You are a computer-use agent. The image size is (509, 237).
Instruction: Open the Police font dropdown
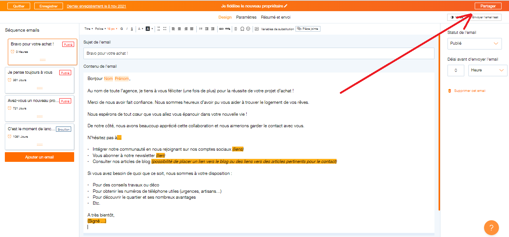pyautogui.click(x=100, y=29)
